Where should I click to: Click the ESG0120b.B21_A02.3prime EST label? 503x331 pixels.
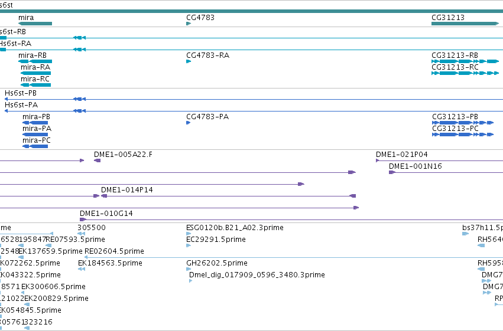pos(235,228)
